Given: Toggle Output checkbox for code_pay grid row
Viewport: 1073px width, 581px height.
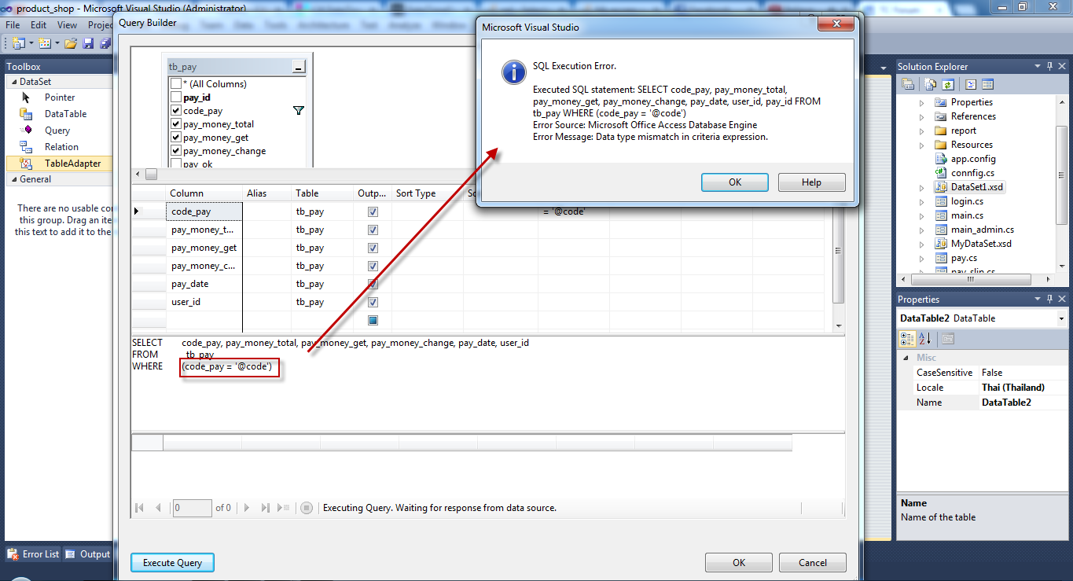Looking at the screenshot, I should [373, 211].
